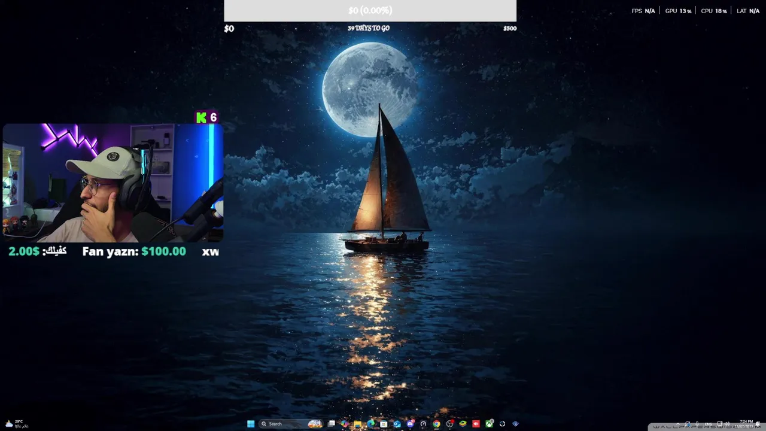Open Xbox app from taskbar

[x=489, y=424]
